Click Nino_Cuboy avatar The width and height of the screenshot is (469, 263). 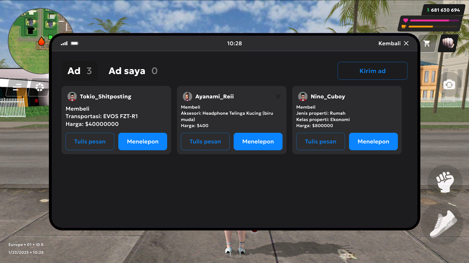303,96
